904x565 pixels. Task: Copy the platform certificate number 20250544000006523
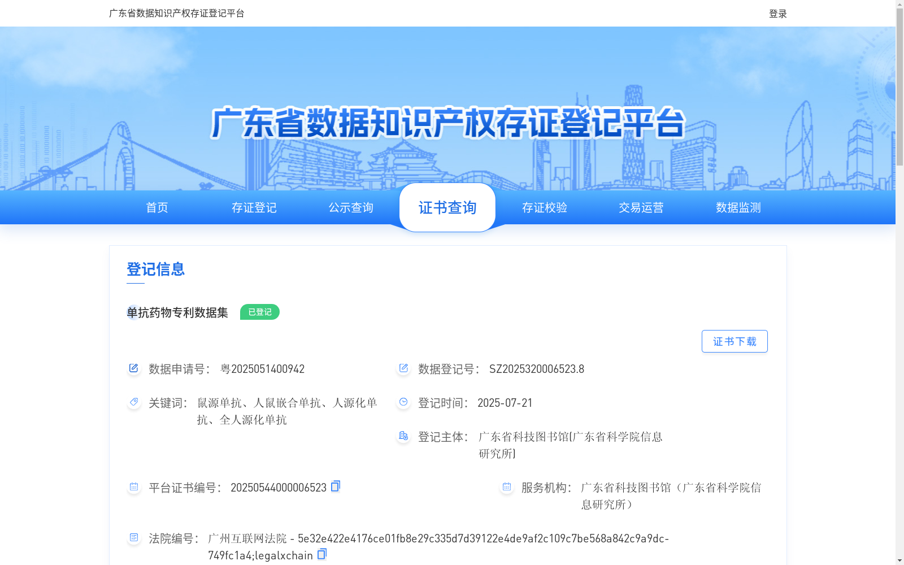[336, 486]
